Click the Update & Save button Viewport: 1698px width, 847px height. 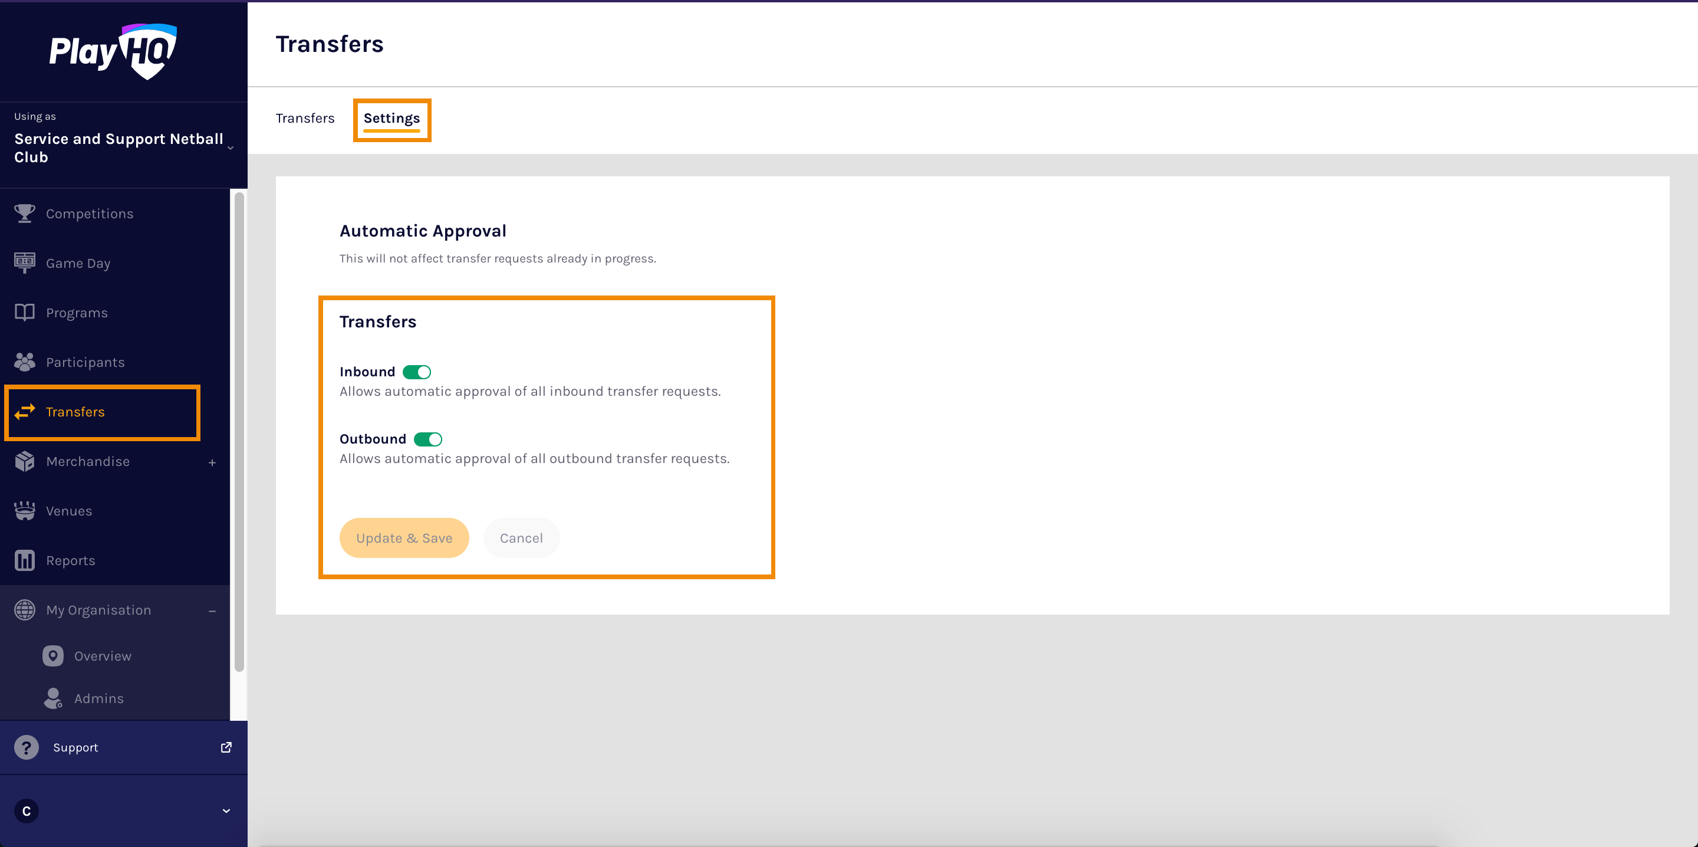[404, 537]
